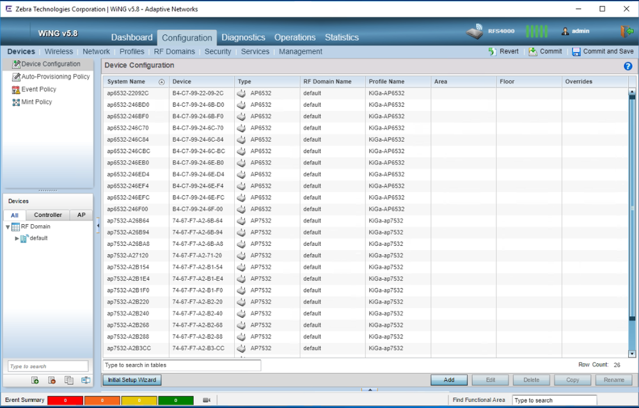
Task: Open the Profiles submenu
Action: pyautogui.click(x=132, y=52)
